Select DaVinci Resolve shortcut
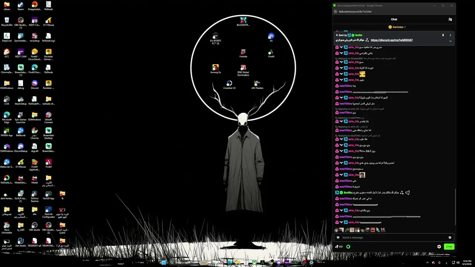The width and height of the screenshot is (475, 267). 35,197
